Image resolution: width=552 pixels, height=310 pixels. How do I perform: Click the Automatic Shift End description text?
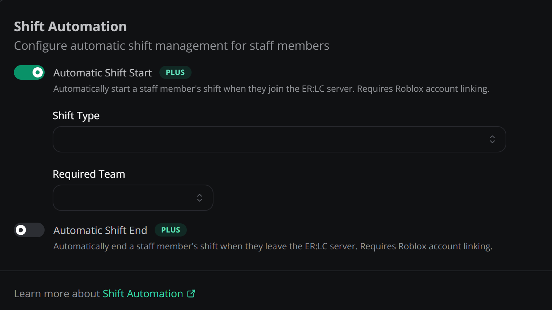[x=273, y=246]
